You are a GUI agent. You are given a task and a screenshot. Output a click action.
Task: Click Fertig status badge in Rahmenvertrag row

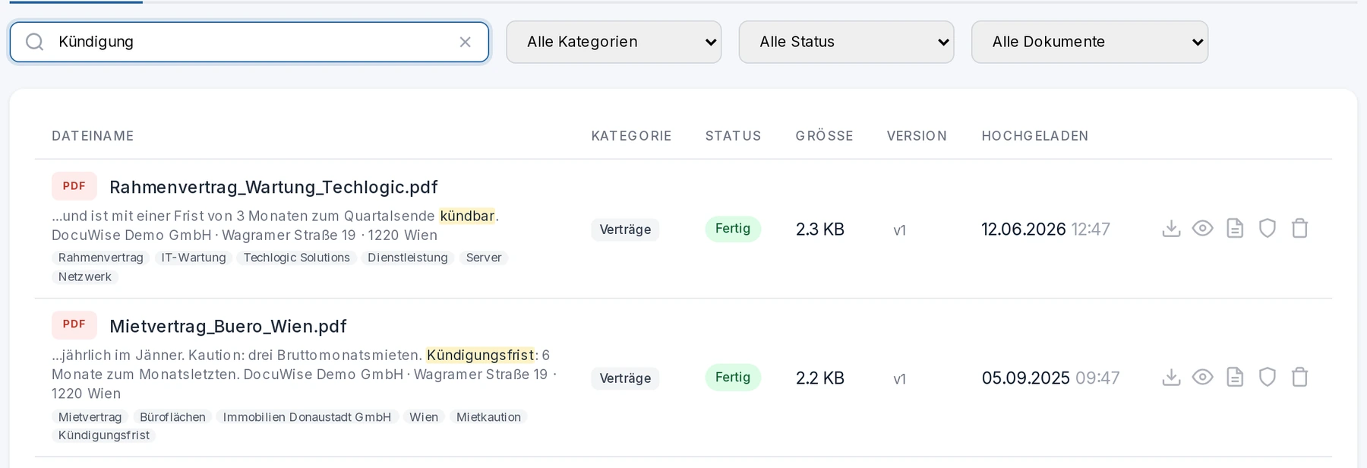[733, 229]
